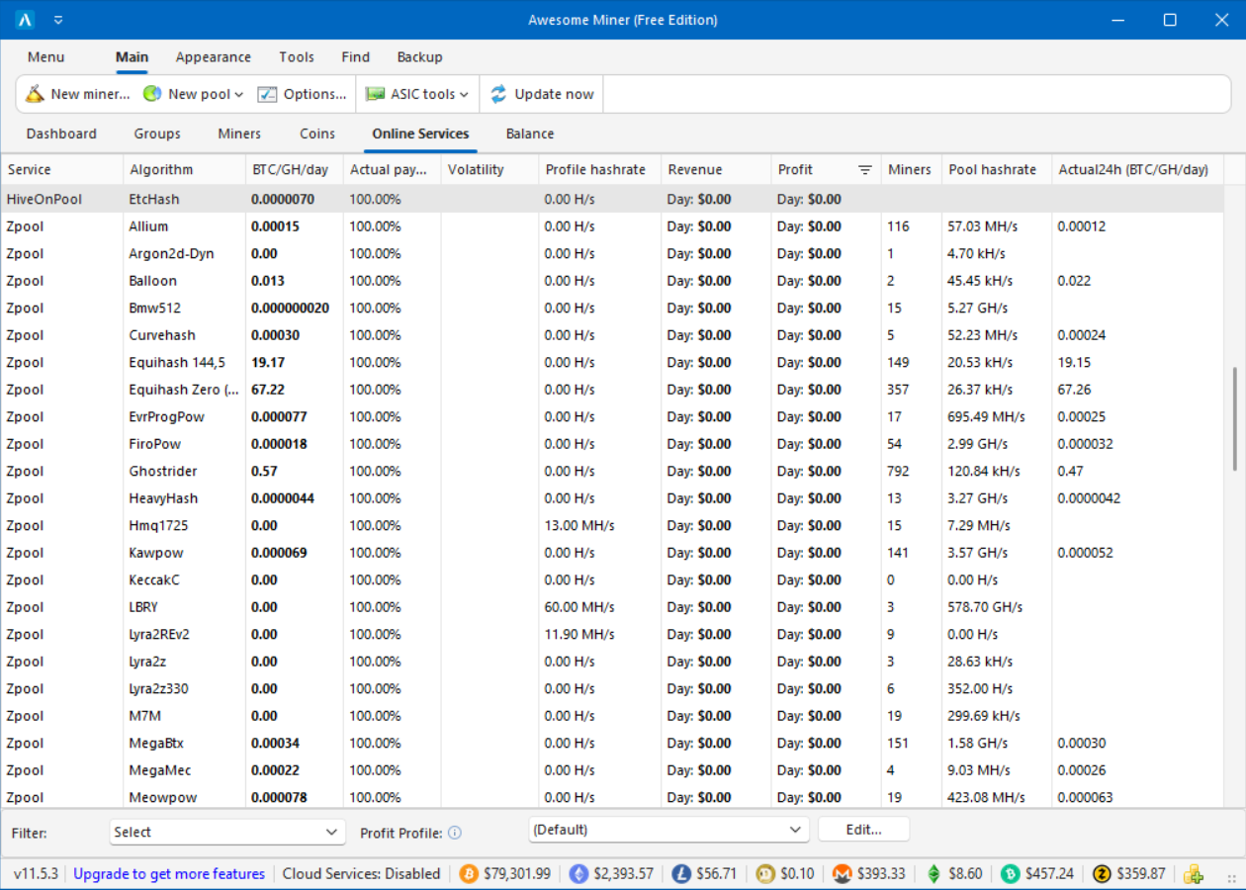Click the info icon beside Profit Profile
Image resolution: width=1246 pixels, height=890 pixels.
[455, 833]
